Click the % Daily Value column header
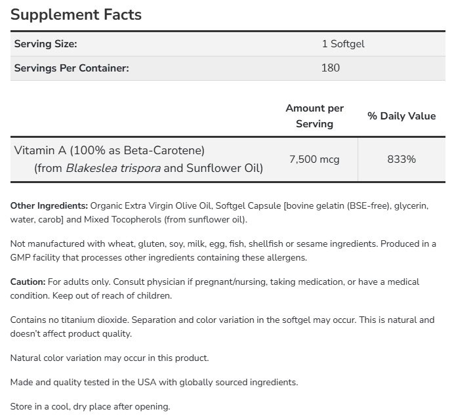 point(401,115)
